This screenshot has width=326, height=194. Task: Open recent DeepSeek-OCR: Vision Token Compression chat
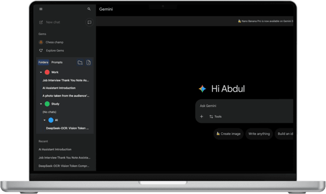coord(64,166)
